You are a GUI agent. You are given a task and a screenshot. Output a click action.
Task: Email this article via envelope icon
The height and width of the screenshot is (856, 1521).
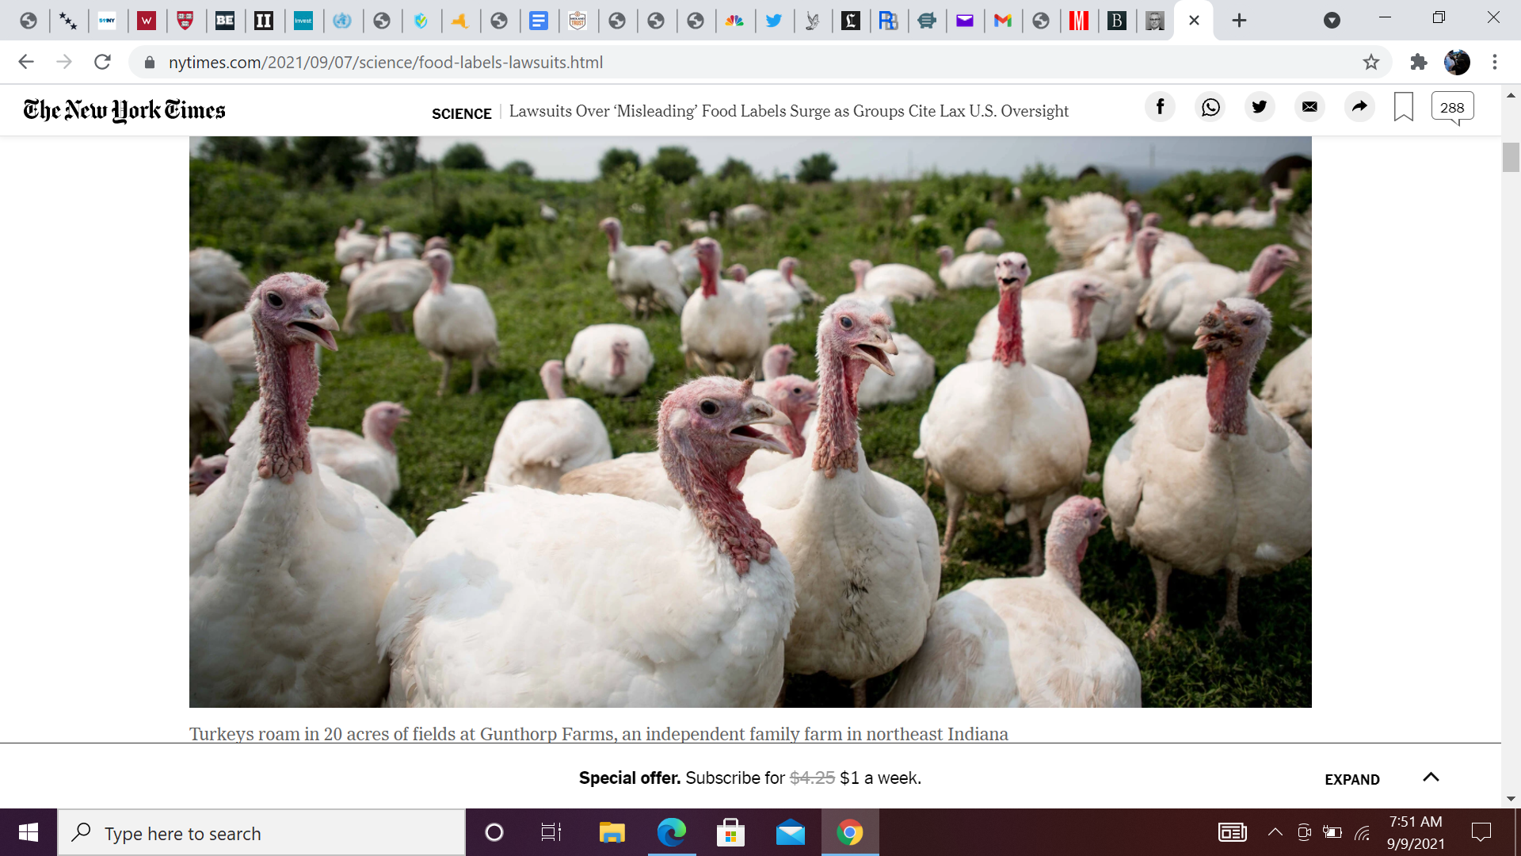coord(1309,107)
